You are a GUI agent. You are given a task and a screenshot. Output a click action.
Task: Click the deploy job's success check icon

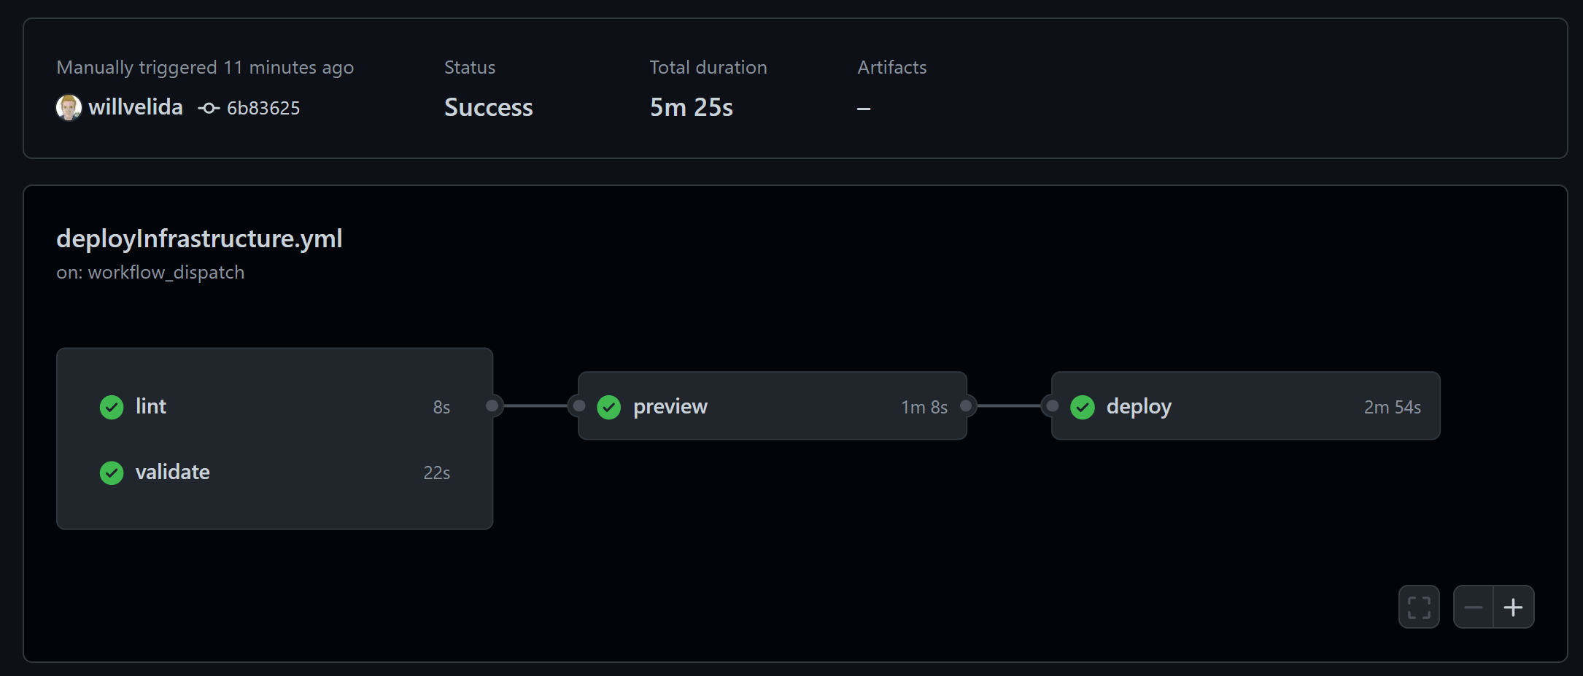[1083, 407]
